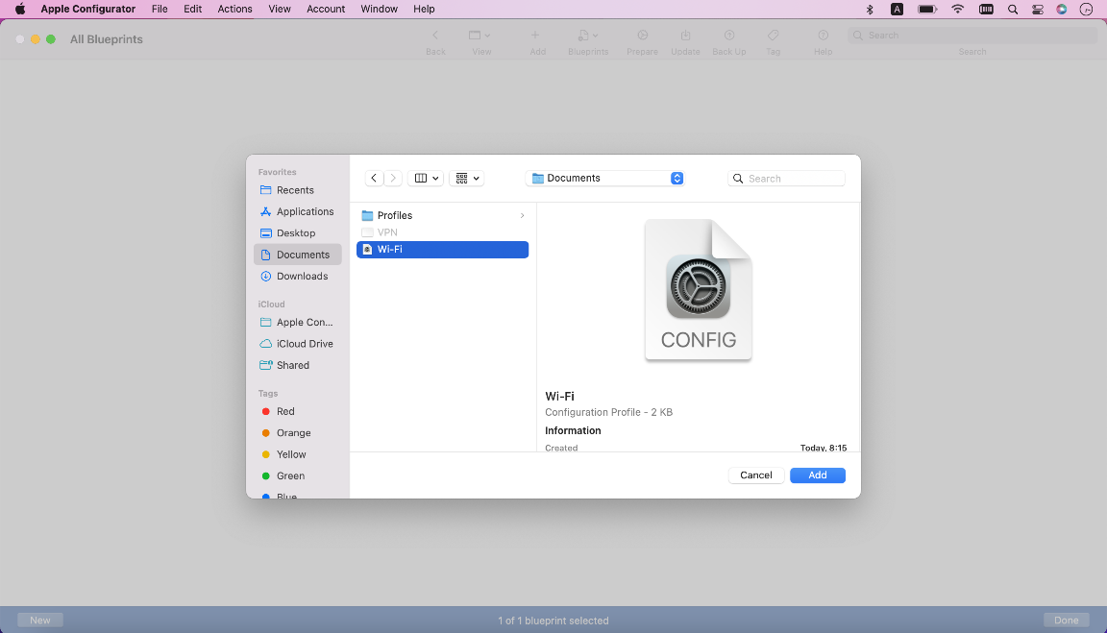
Task: Open Recents in the sidebar
Action: [295, 190]
